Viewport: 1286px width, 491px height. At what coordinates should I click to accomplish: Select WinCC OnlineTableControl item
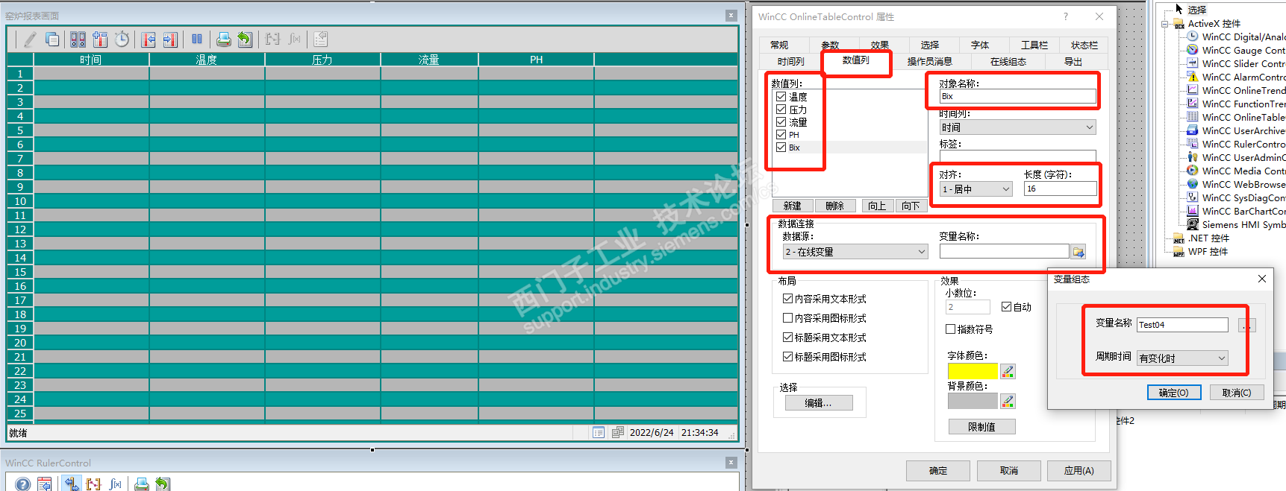click(x=1243, y=117)
